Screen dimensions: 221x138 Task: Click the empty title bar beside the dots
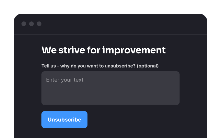click(x=124, y=24)
